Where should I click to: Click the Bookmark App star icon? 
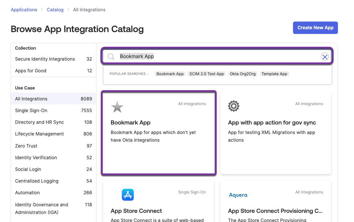pyautogui.click(x=117, y=107)
